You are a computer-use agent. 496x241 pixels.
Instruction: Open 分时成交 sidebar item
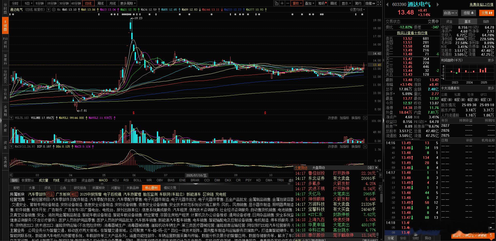pyautogui.click(x=5, y=76)
